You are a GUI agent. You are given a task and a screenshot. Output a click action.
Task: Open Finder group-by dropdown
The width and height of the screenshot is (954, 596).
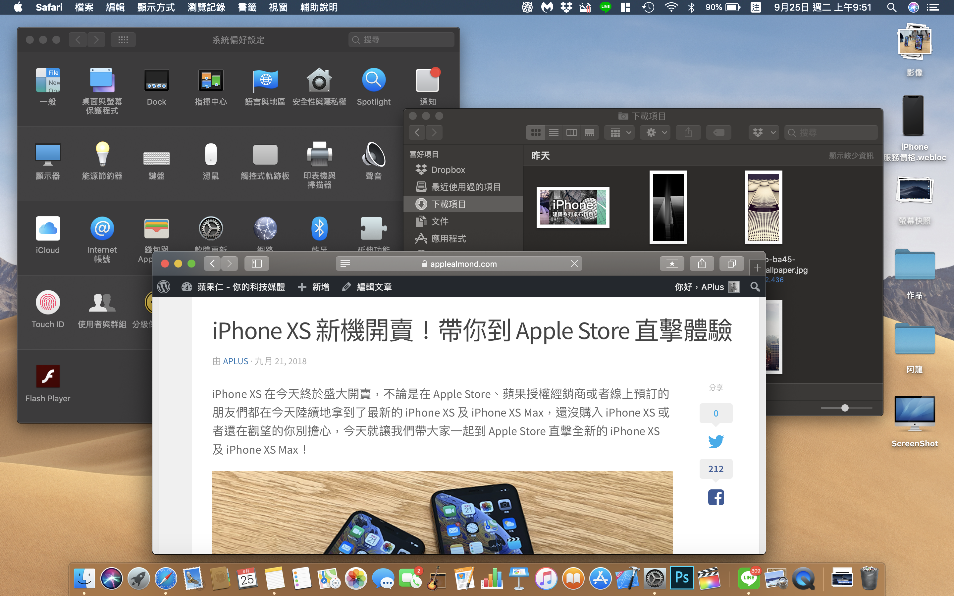[620, 132]
